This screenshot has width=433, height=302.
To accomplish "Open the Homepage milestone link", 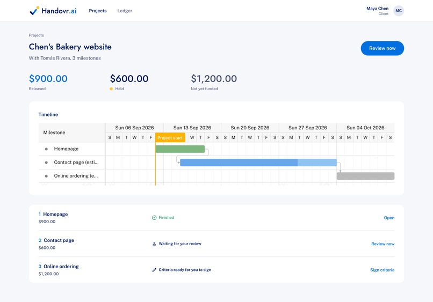I will tap(389, 218).
